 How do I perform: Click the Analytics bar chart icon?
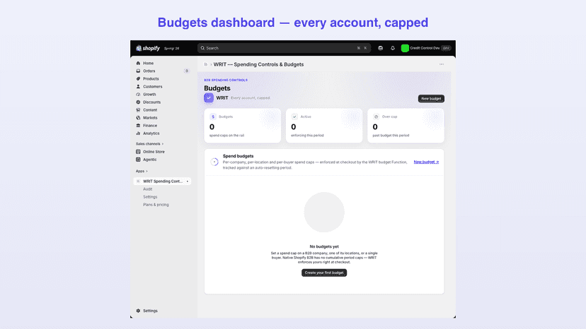[x=138, y=133]
